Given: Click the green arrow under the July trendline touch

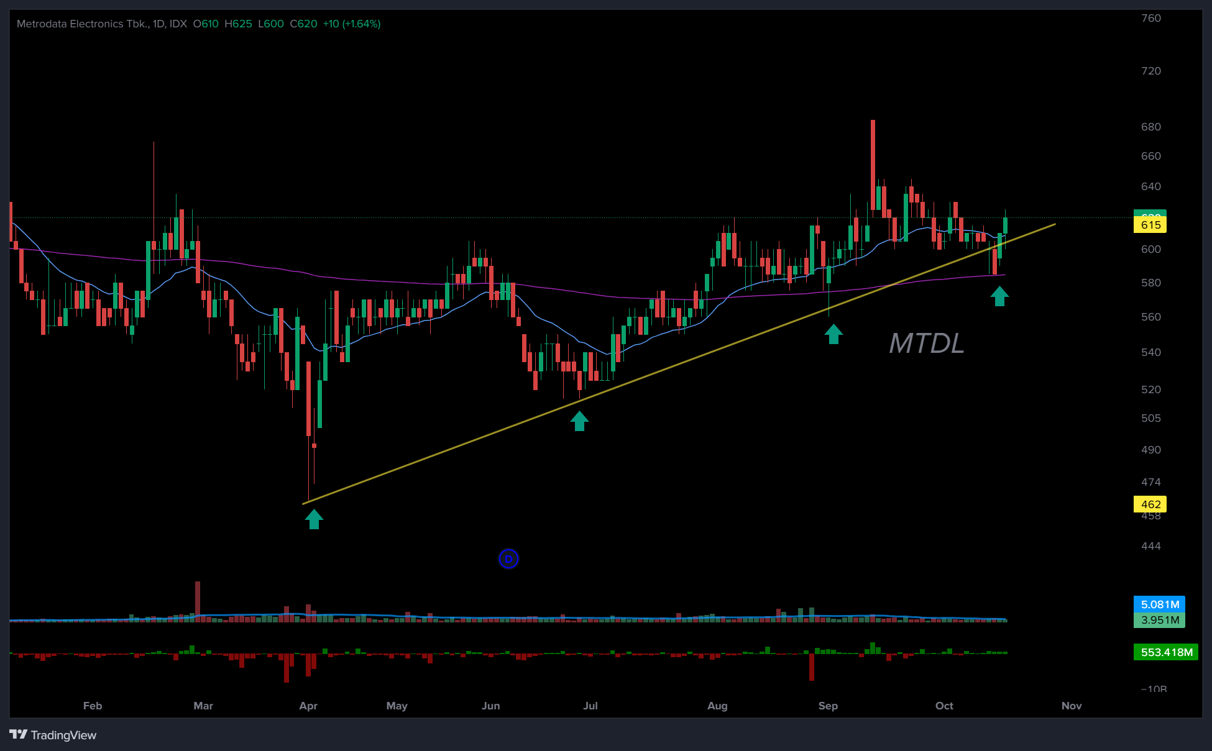Looking at the screenshot, I should 579,421.
